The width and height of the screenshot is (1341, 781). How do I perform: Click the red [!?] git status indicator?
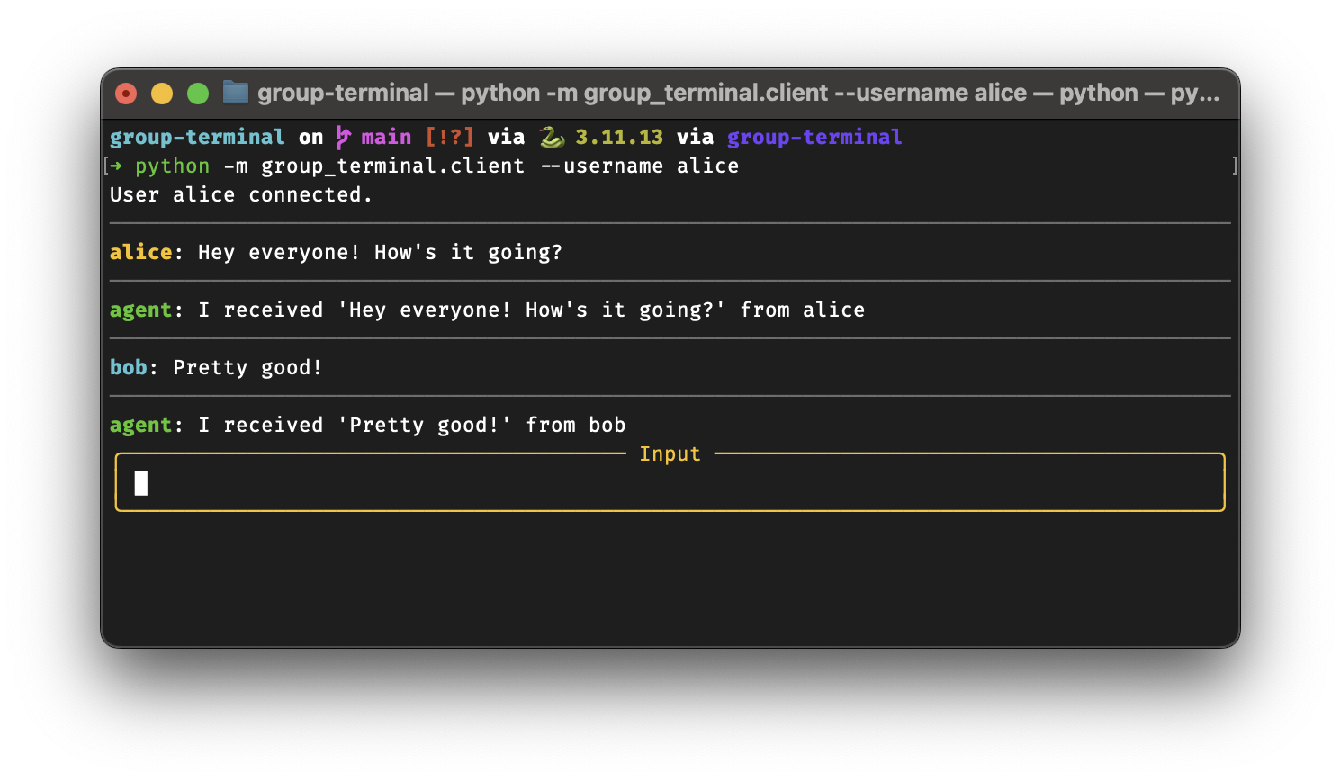point(449,137)
